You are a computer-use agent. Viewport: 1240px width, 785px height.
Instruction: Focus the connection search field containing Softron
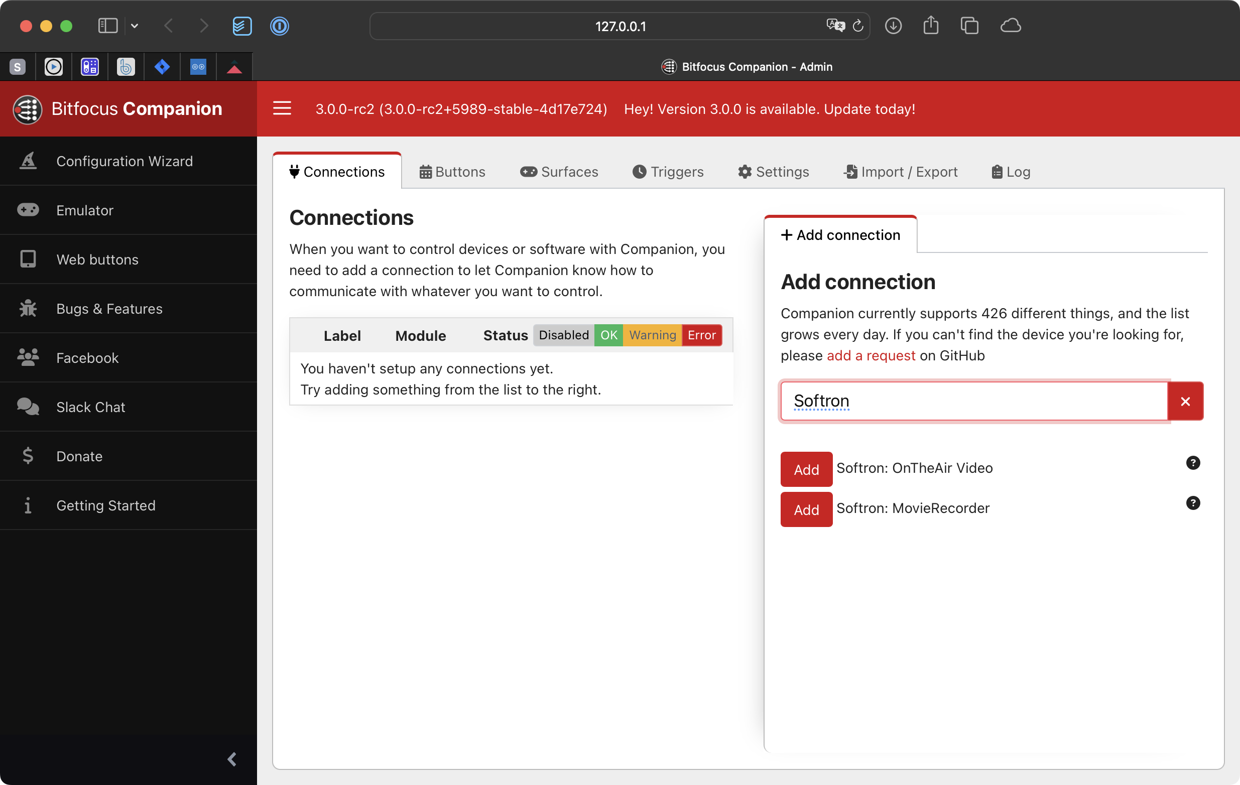(x=974, y=401)
